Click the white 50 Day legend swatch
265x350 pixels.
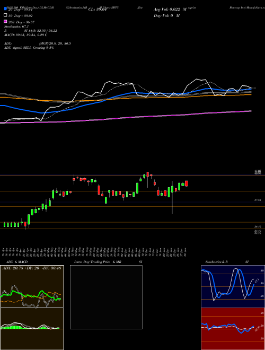click(x=5, y=15)
